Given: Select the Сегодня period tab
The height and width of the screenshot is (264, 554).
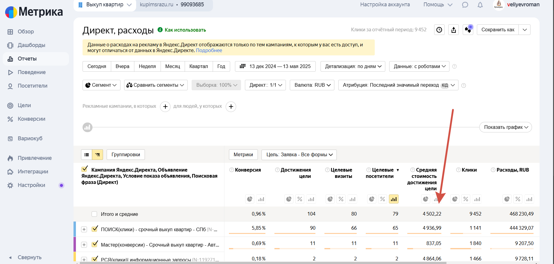Looking at the screenshot, I should click(x=97, y=66).
